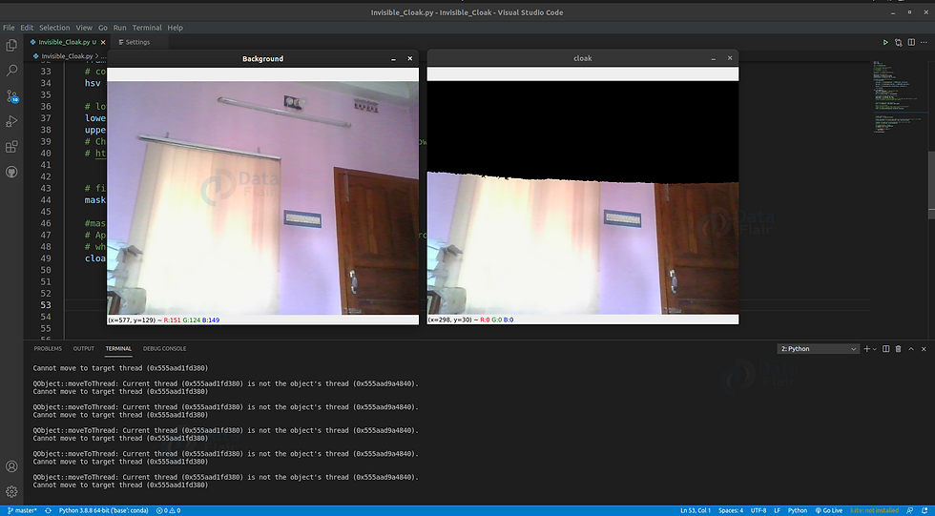Click the feedback icon in status bar
935x516 pixels.
click(x=910, y=510)
